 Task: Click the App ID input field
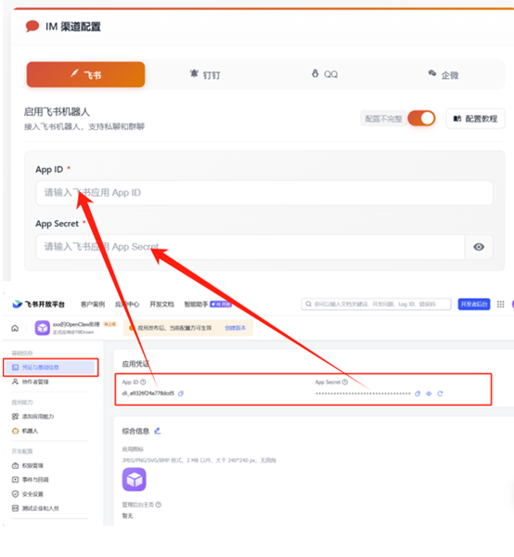(264, 192)
